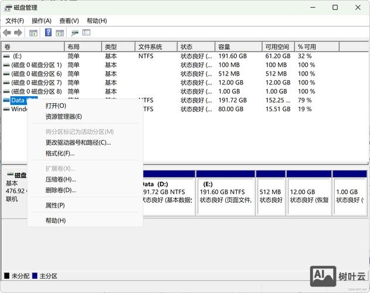The image size is (370, 293).
Task: Select drive icon of 磁盘 0 磁盘分区 1
Action: pos(6,65)
